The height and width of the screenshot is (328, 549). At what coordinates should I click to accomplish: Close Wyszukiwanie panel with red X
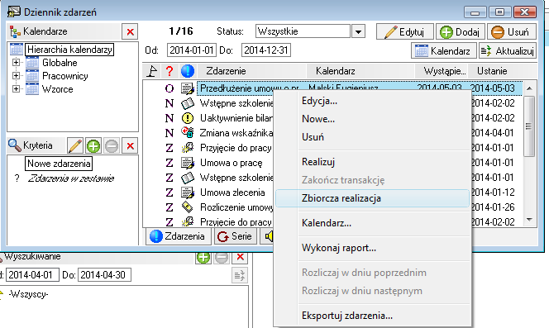click(x=240, y=257)
